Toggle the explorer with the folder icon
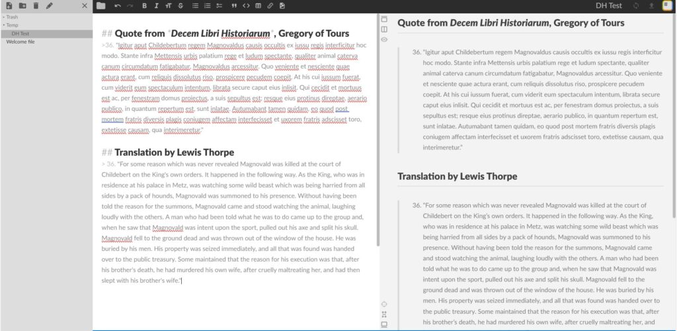Image resolution: width=677 pixels, height=331 pixels. point(100,5)
